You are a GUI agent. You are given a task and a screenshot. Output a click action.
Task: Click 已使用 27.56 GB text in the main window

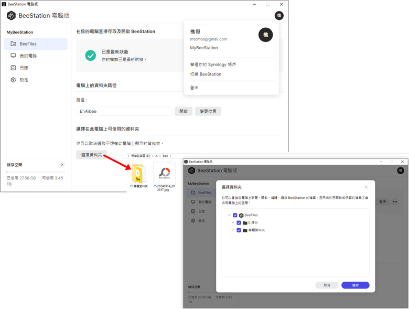click(x=21, y=178)
